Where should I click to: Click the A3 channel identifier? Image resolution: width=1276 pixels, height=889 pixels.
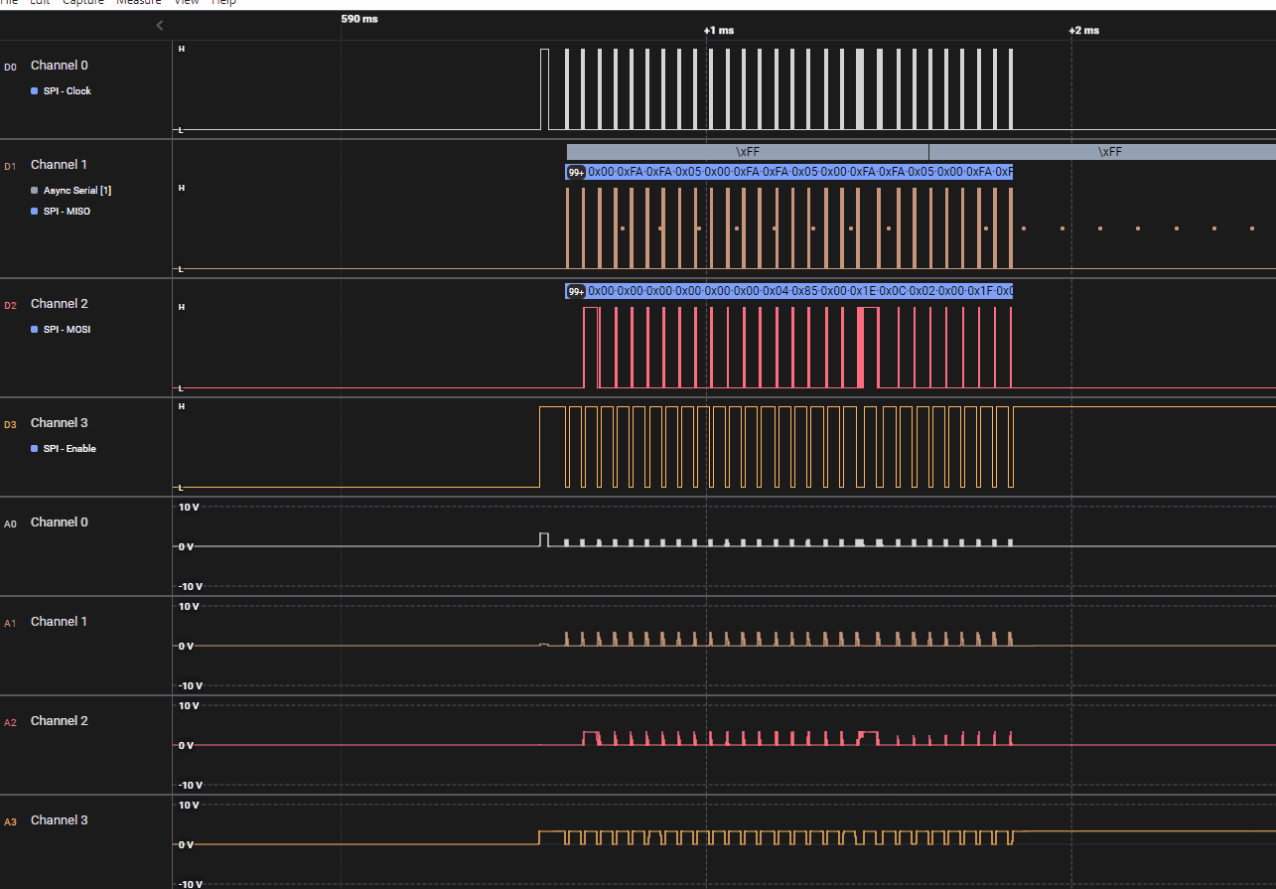click(10, 821)
